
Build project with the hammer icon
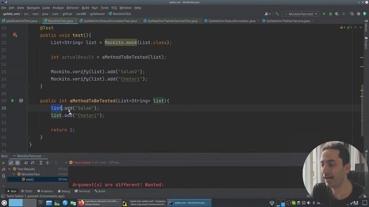[x=277, y=14]
